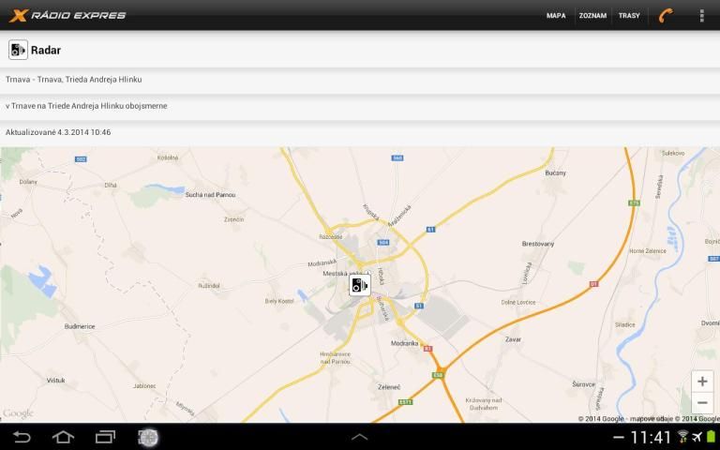Tap the Trnava - Trnava, Trieda Andreja Hlinku row
The width and height of the screenshot is (720, 450).
tap(360, 80)
